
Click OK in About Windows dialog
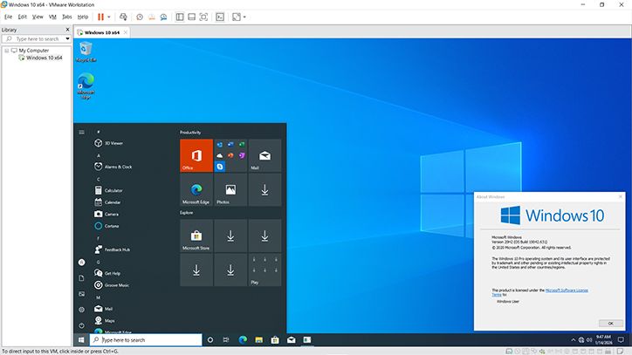(x=611, y=324)
